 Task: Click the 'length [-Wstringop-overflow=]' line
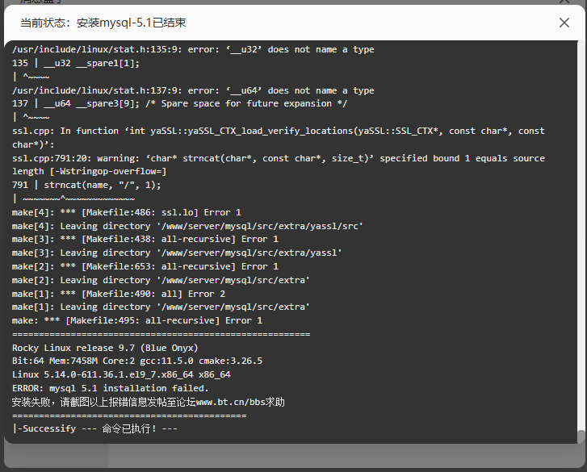coord(89,171)
